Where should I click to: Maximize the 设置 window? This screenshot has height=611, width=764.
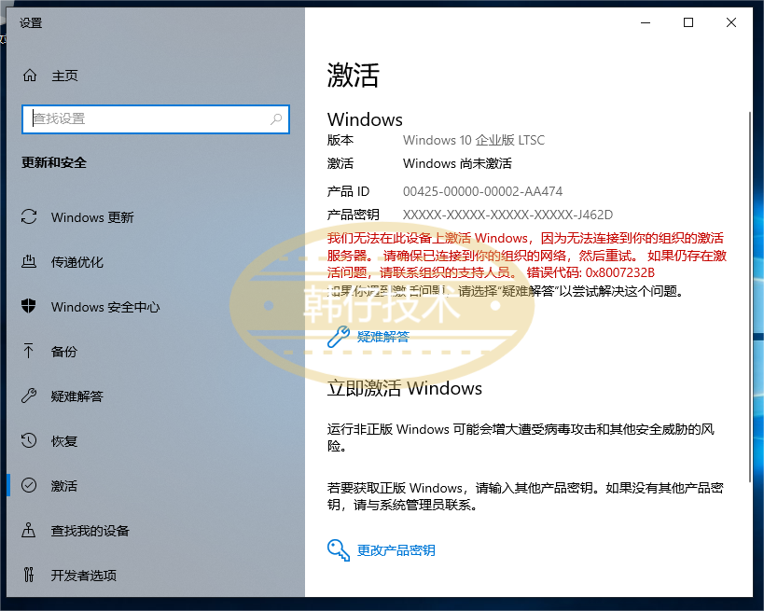[x=688, y=23]
